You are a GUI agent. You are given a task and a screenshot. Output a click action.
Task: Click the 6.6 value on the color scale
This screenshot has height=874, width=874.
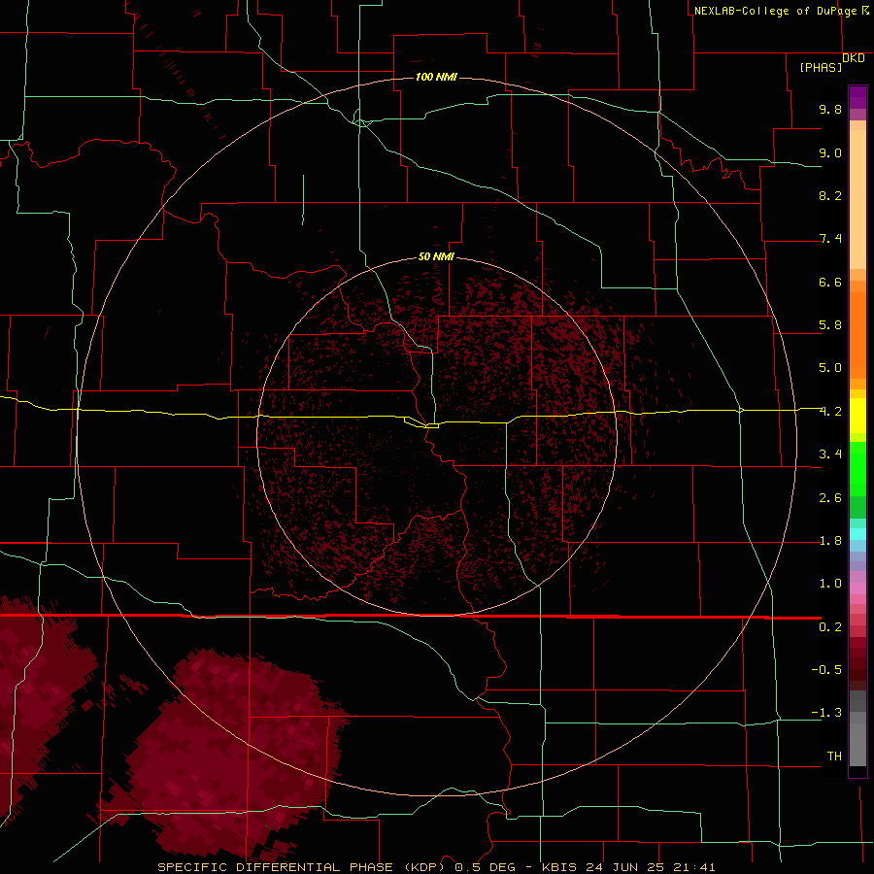coord(830,282)
